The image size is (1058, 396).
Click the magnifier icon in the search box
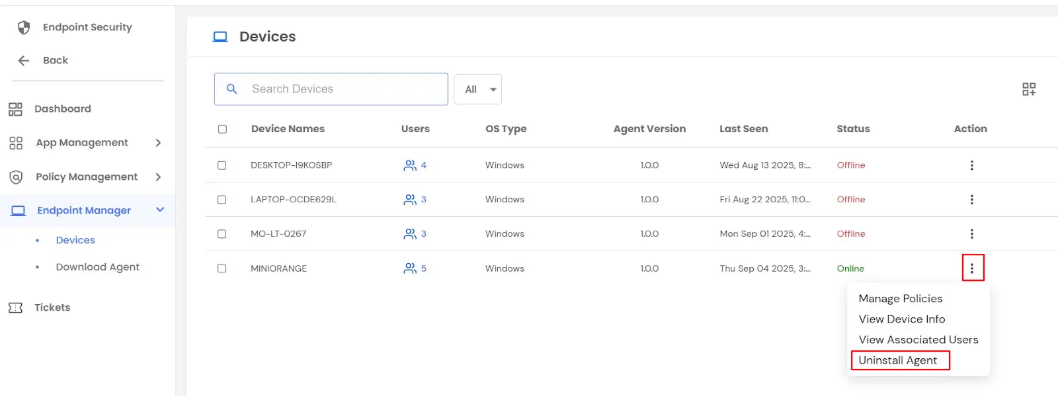(232, 89)
